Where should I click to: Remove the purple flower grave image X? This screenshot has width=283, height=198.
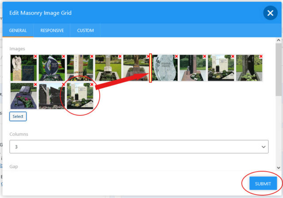[35, 85]
